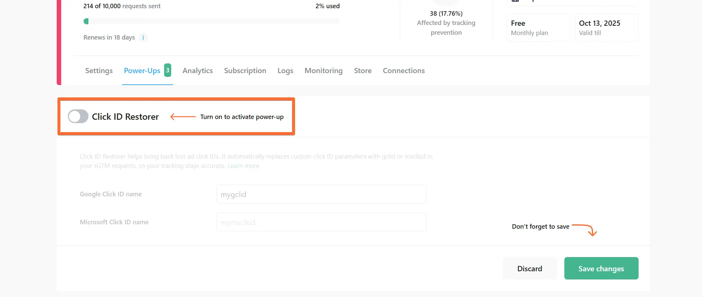
Task: Enable the Click ID Restorer toggle
Action: (x=78, y=116)
